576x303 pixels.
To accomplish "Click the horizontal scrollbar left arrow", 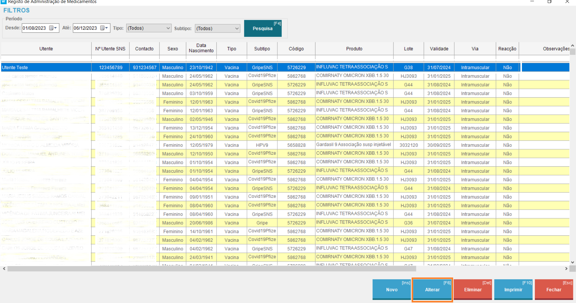I will coord(4,269).
